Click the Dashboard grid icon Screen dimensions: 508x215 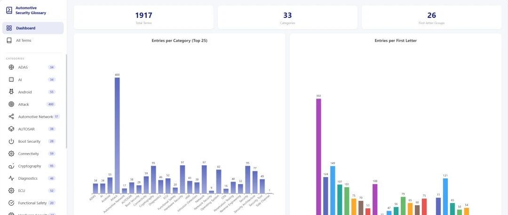coord(9,28)
